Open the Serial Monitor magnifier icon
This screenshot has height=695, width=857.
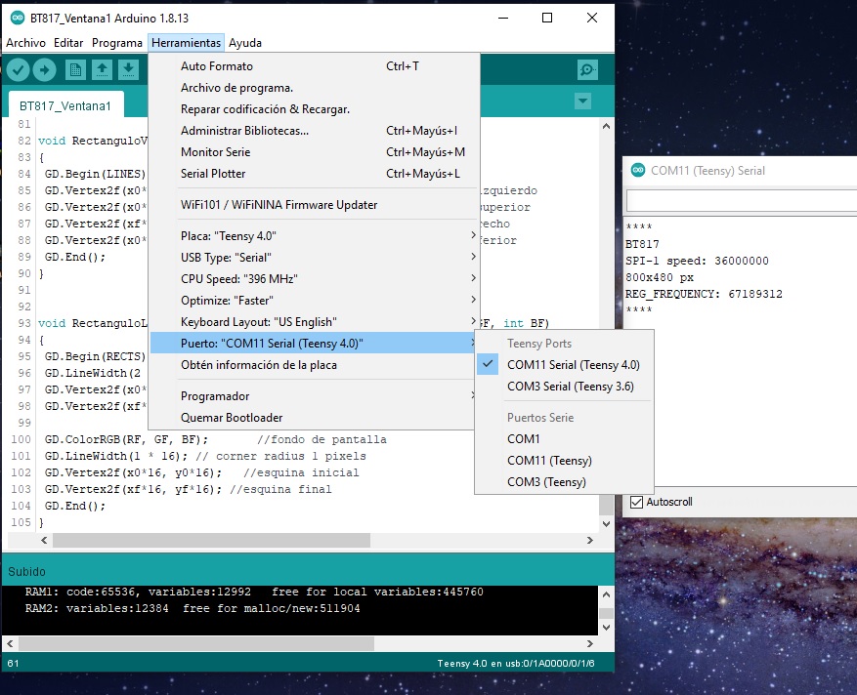coord(587,70)
